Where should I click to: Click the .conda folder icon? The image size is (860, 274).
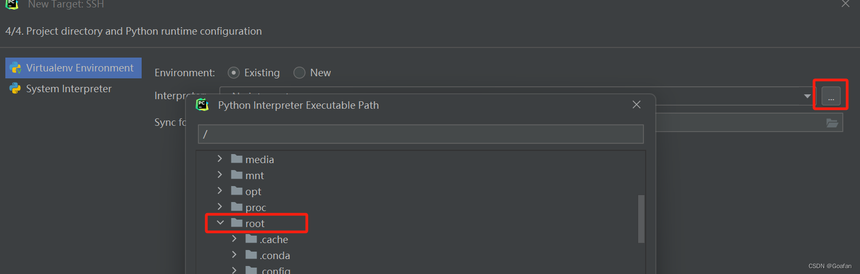251,255
